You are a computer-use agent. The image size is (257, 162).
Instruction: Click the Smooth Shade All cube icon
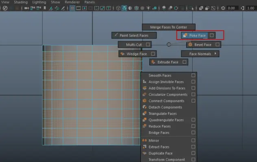tap(124, 8)
